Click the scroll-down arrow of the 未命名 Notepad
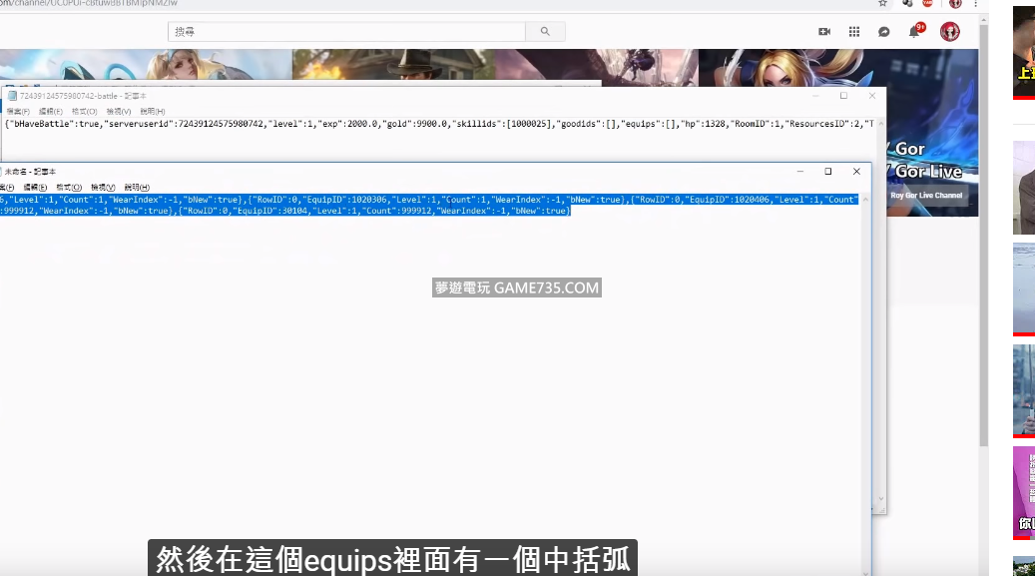Viewport: 1035px width, 576px height. 865,571
